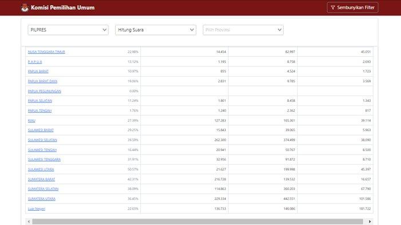Click the value 374.499 in table

coord(289,140)
